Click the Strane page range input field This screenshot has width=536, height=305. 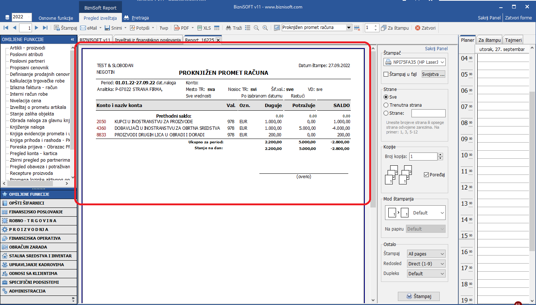pos(428,113)
